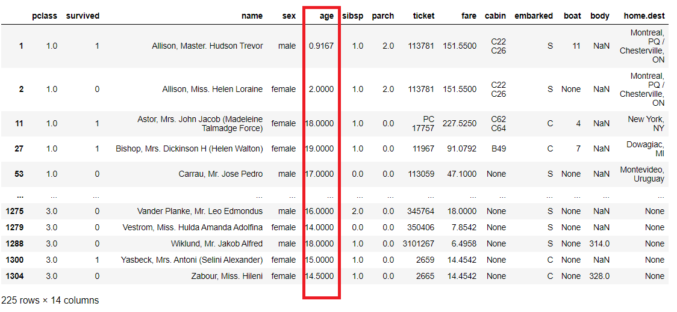Select row index 1304

point(14,276)
